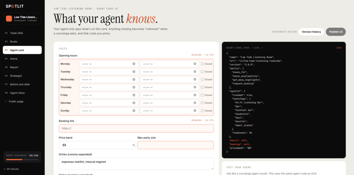Image resolution: width=354 pixels, height=175 pixels.
Task: Click the "booking": null line
Action: (x=240, y=144)
